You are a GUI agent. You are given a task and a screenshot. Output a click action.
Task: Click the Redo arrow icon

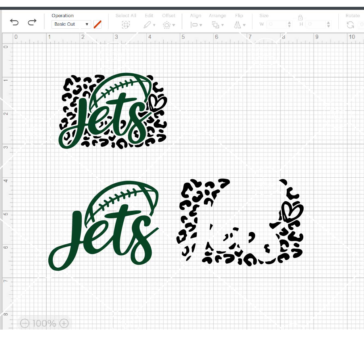(x=32, y=22)
